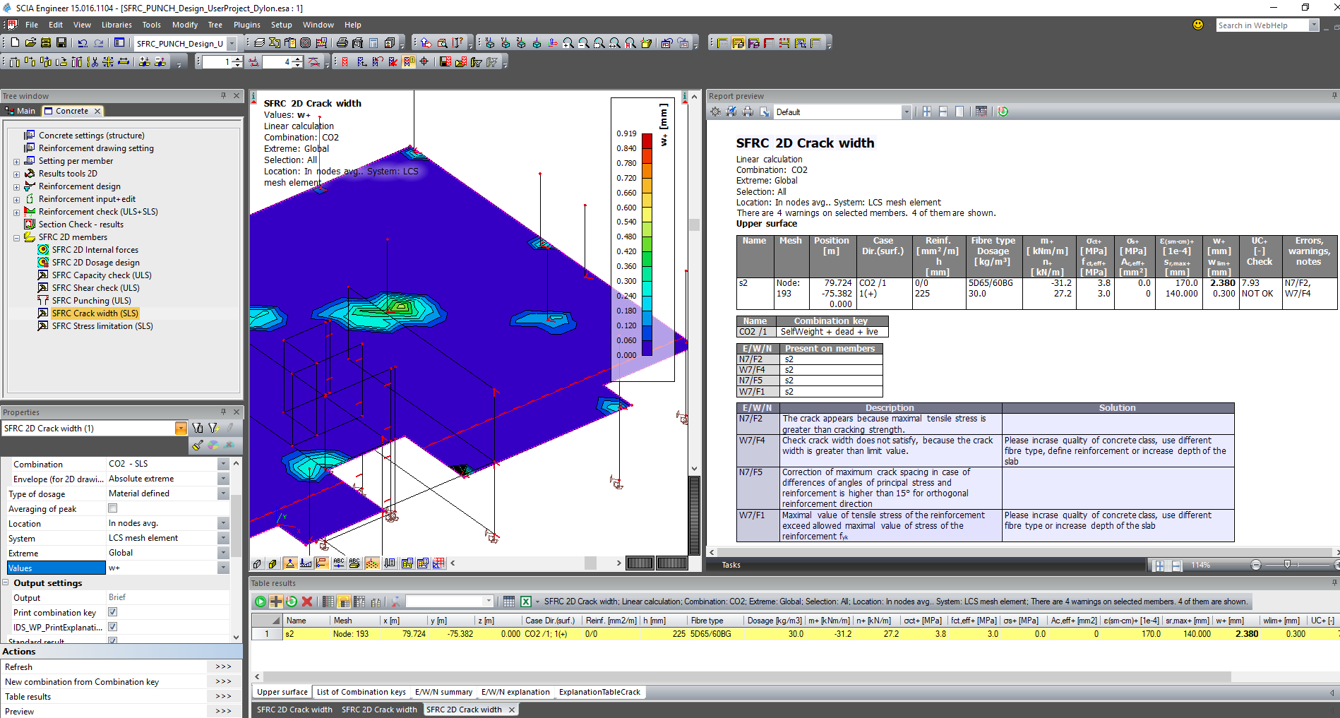The width and height of the screenshot is (1340, 718).
Task: Open Report preview settings gear icon
Action: (716, 112)
